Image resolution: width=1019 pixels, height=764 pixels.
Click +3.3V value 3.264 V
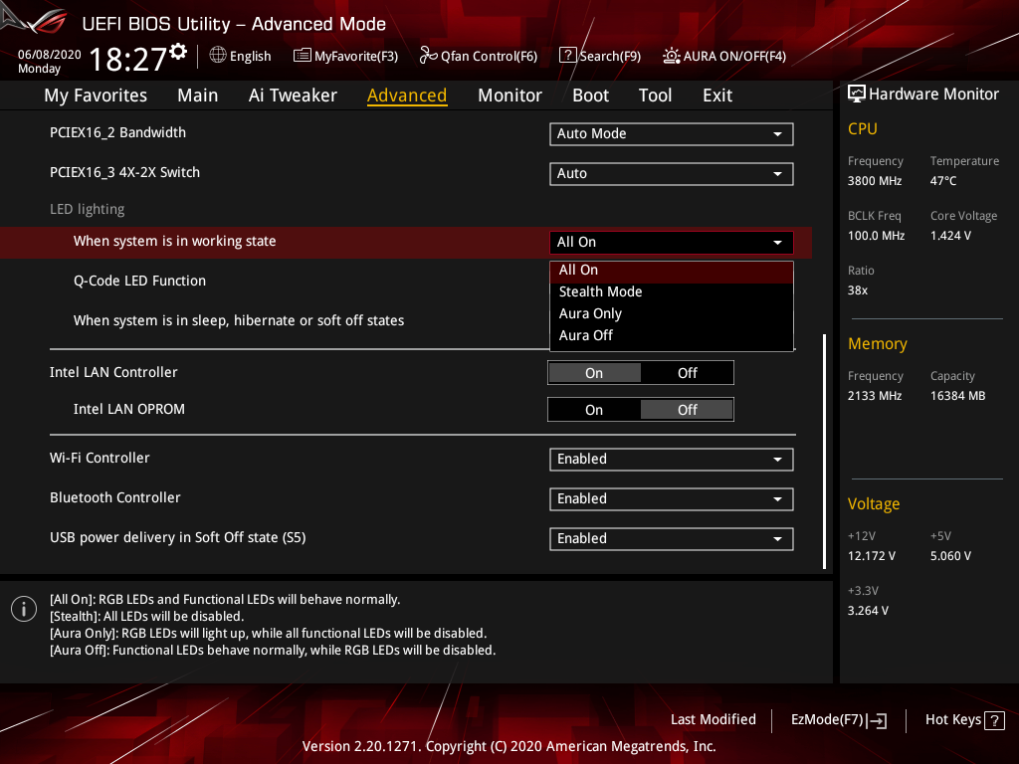click(868, 611)
